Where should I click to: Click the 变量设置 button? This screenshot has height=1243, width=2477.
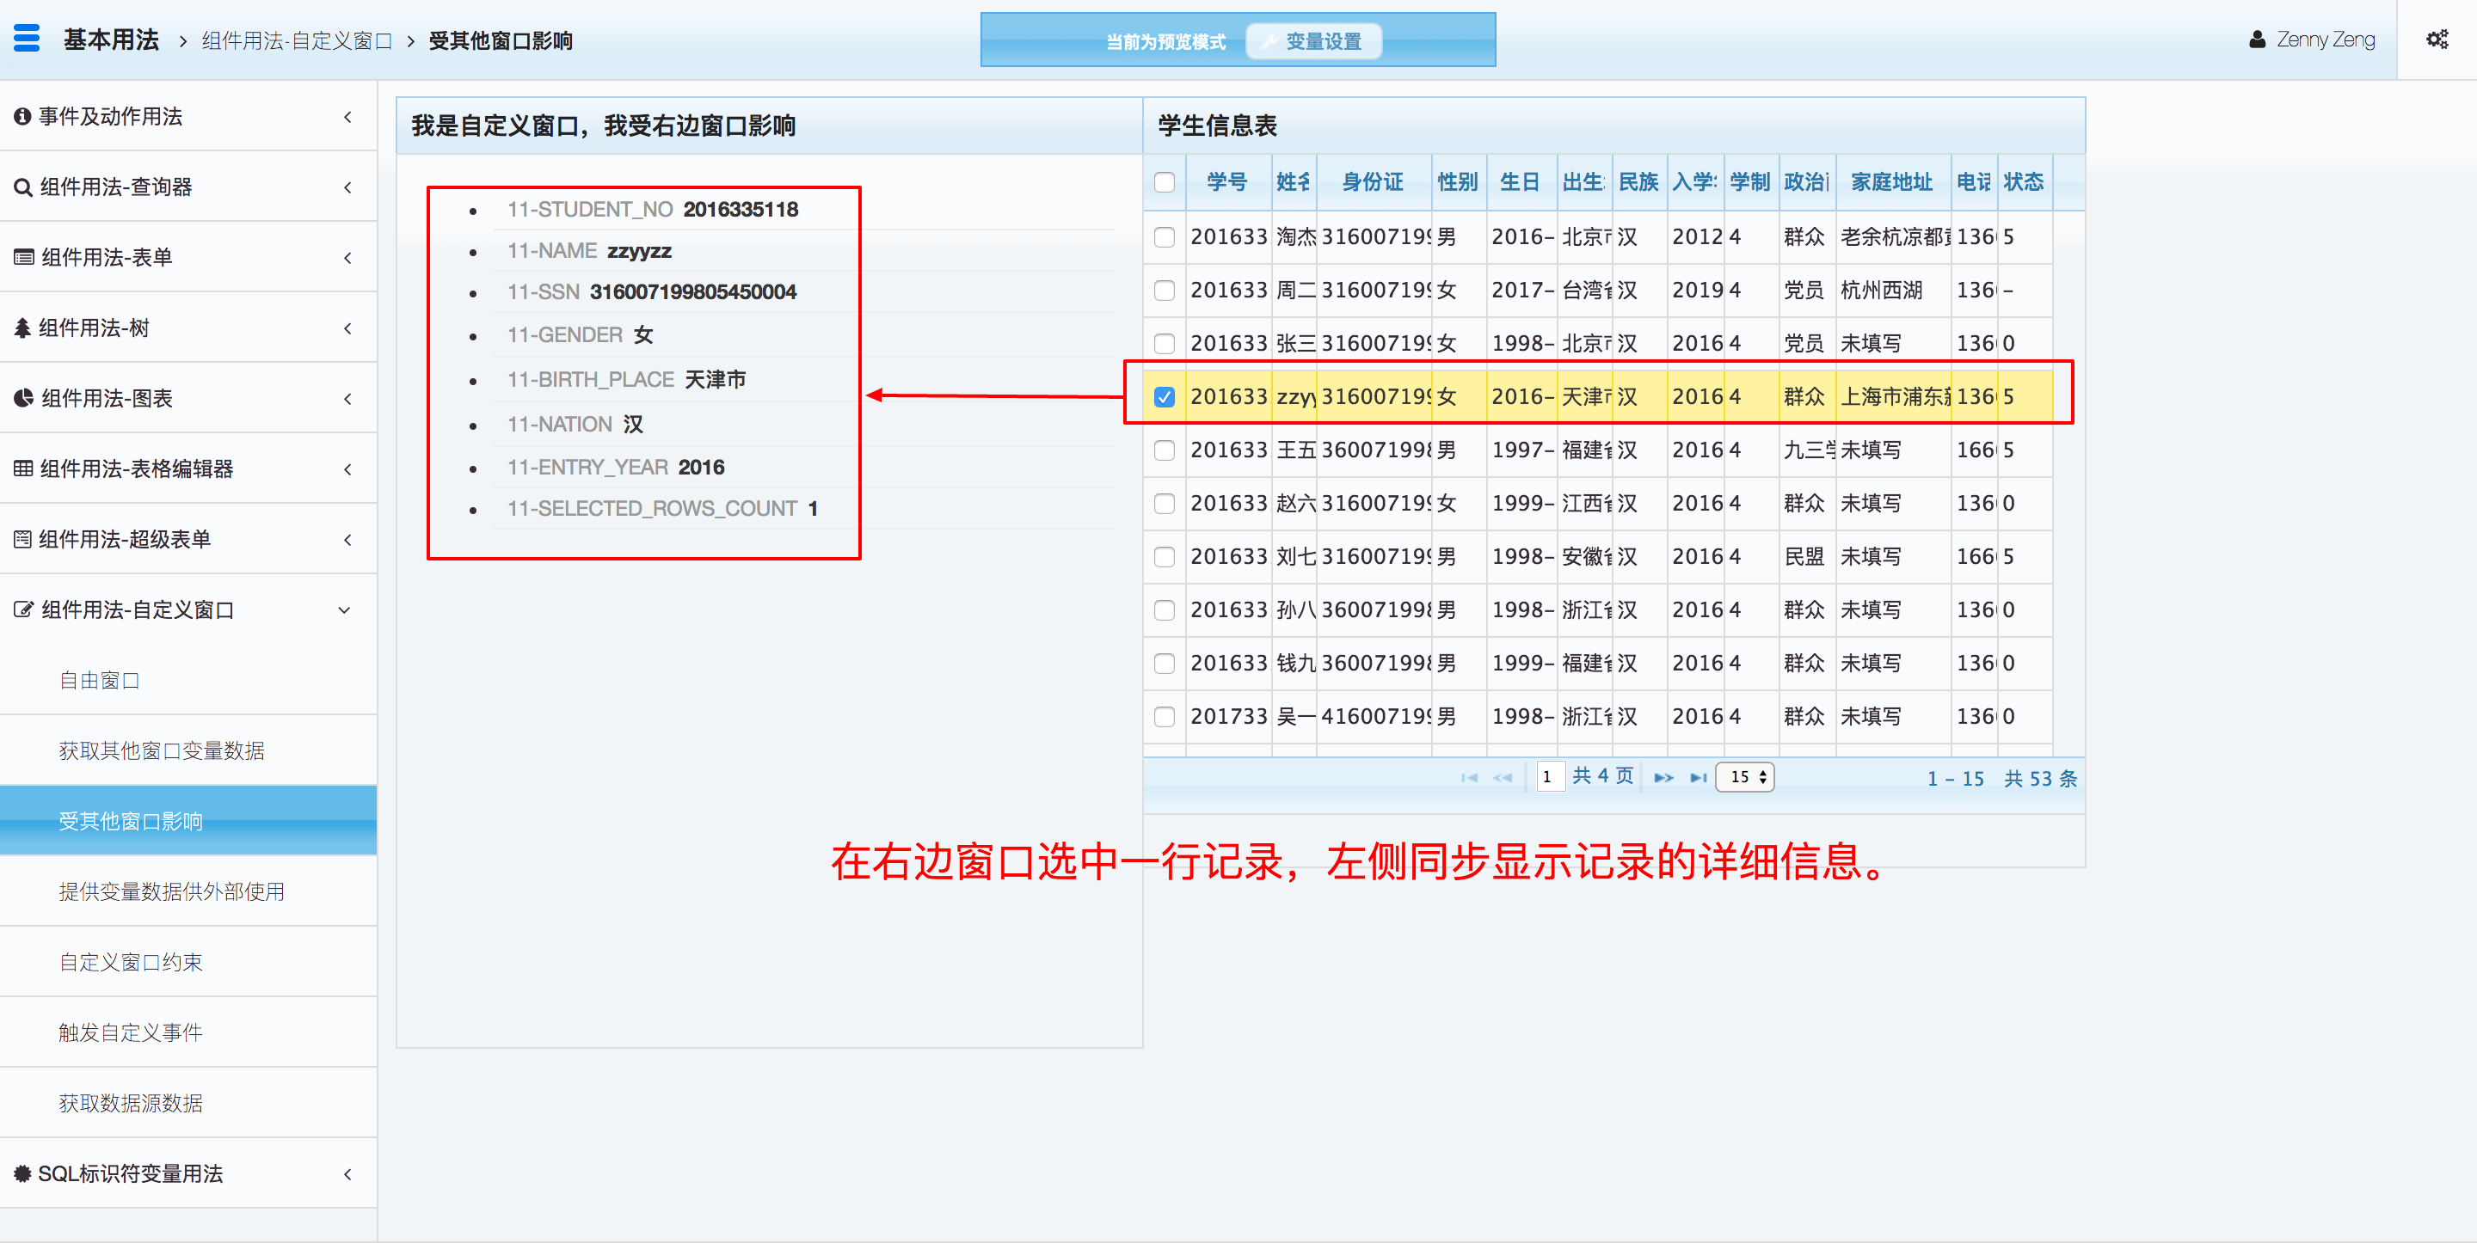(x=1312, y=41)
